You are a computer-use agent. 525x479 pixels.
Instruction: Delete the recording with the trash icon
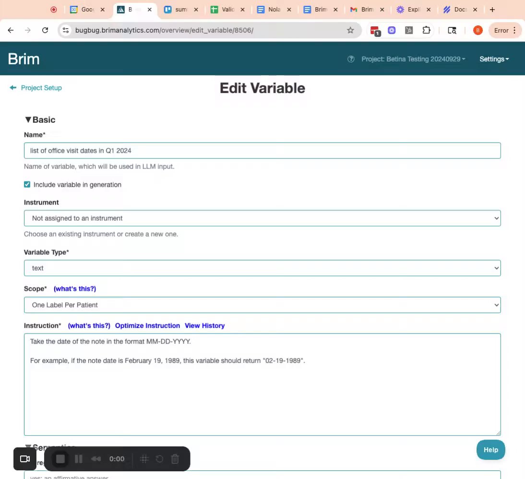175,458
